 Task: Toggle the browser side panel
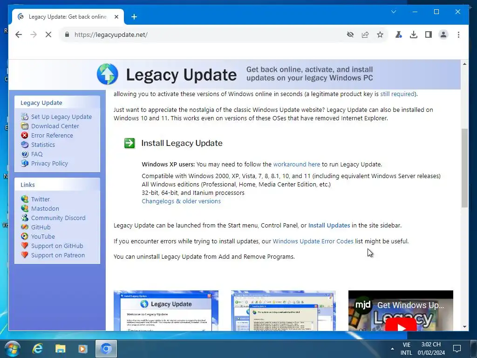[x=429, y=34]
